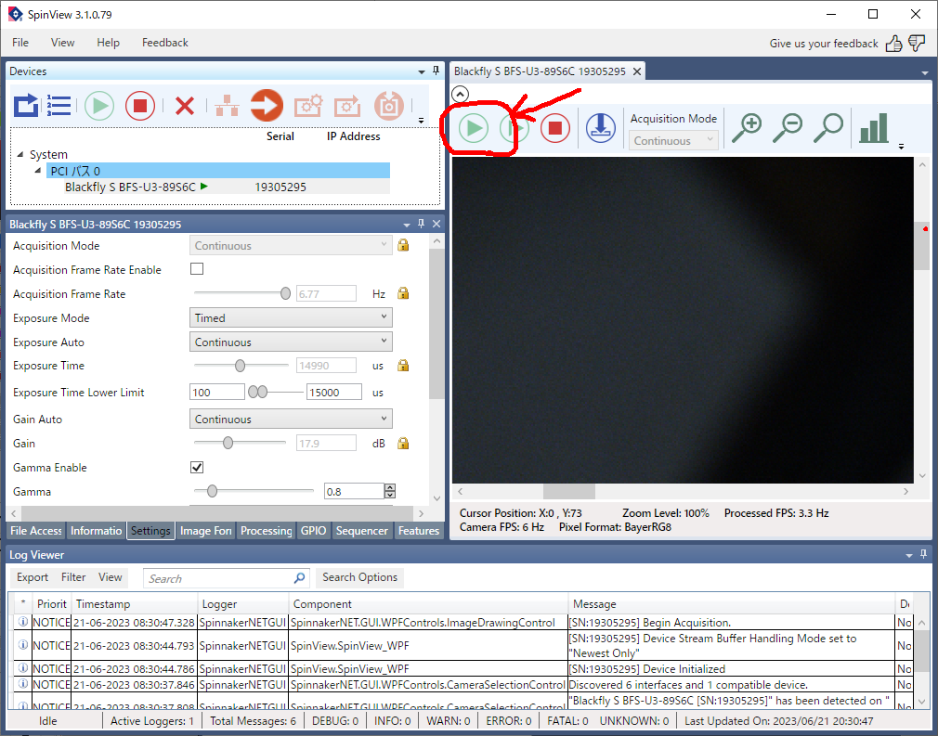Click the thumbs up feedback icon
The height and width of the screenshot is (736, 938).
893,43
